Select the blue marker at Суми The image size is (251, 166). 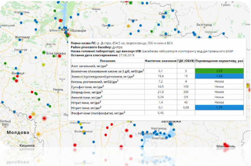(163, 17)
